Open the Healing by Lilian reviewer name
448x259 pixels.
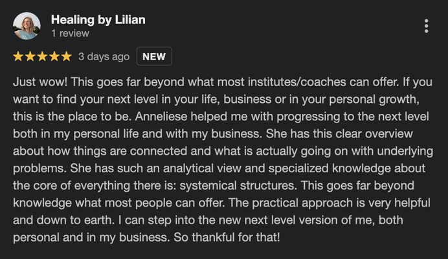(x=98, y=19)
